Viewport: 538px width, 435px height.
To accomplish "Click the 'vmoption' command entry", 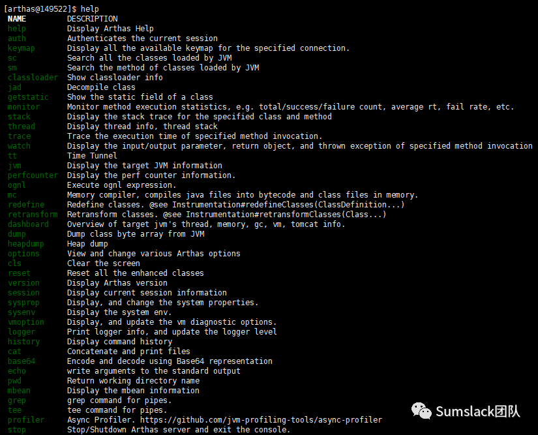I will coord(25,322).
